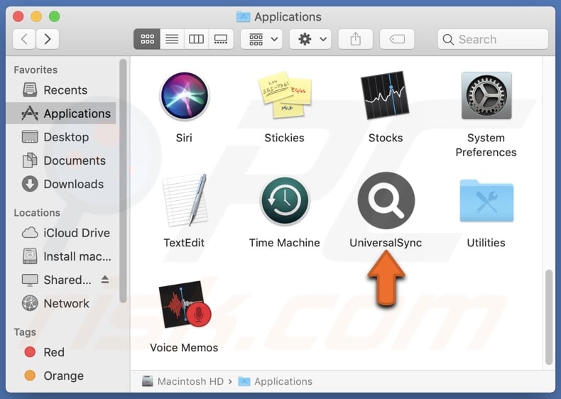Screen dimensions: 561x399
Task: Eject the Shared... volume
Action: (105, 280)
